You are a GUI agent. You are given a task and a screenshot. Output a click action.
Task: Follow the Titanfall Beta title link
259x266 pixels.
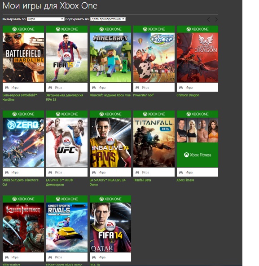click(x=142, y=180)
